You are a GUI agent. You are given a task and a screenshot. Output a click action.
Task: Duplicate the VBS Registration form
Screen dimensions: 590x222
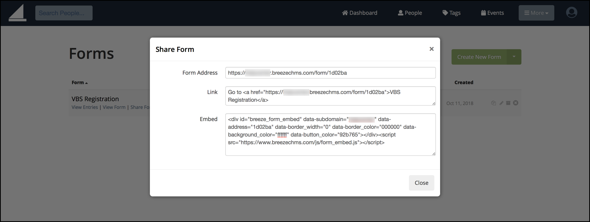(493, 103)
